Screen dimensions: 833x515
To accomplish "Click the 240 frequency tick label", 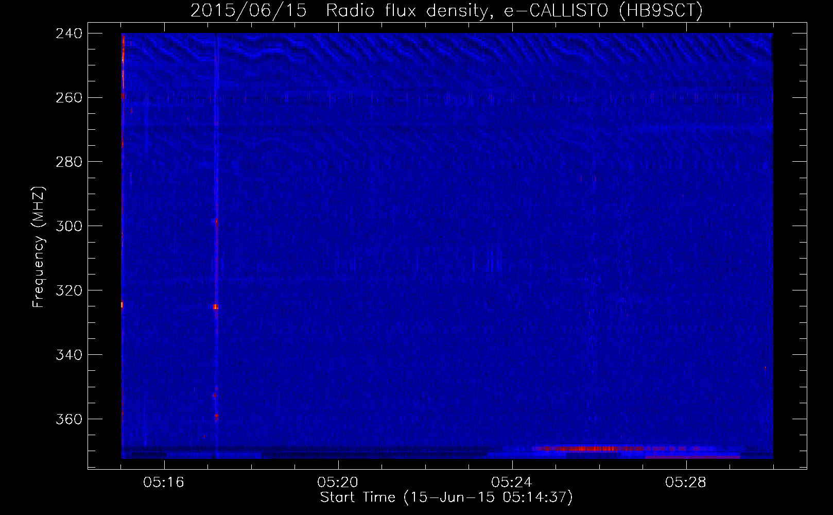I will (69, 33).
